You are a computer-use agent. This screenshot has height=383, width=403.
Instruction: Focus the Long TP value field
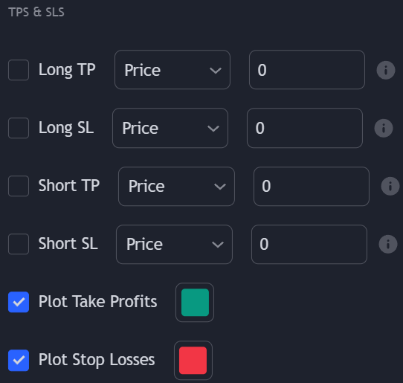pos(307,70)
